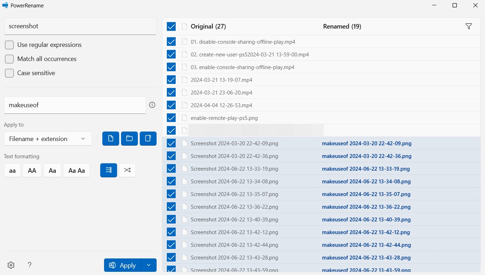Select uppercase 'AA' text formatting
The height and width of the screenshot is (275, 485).
[x=32, y=170]
